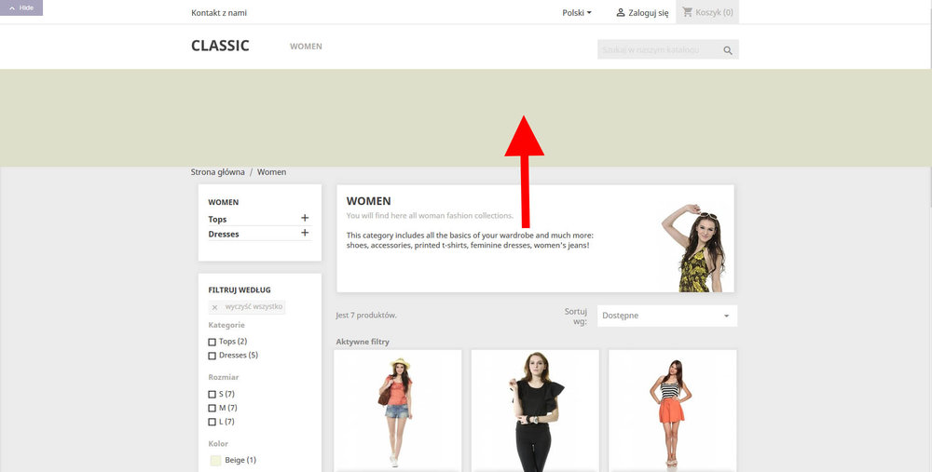
Task: Click the sort dropdown arrow icon
Action: [x=726, y=316]
